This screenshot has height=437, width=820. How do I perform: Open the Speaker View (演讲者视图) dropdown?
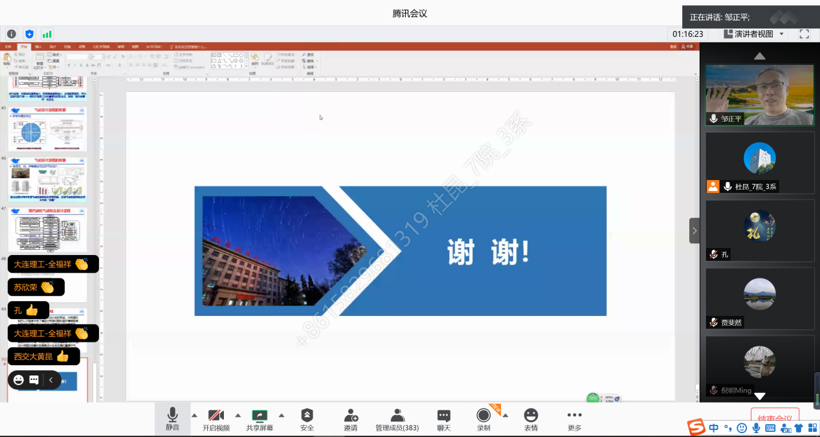coord(754,34)
